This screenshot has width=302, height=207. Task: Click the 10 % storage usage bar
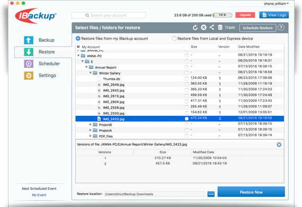tap(223, 15)
